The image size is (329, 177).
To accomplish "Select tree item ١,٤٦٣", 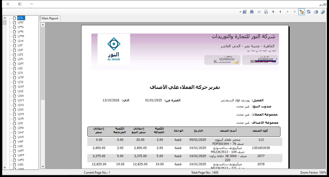I will [21, 78].
